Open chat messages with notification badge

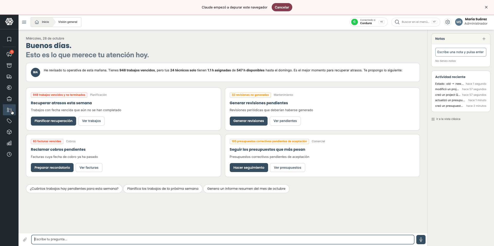pos(9,54)
